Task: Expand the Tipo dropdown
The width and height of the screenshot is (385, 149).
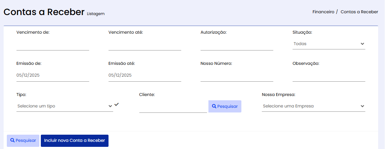Action: (65, 106)
